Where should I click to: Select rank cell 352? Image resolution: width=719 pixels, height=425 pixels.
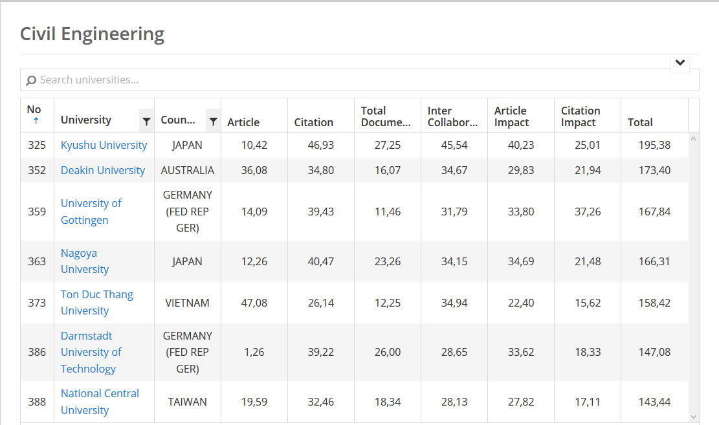click(37, 170)
